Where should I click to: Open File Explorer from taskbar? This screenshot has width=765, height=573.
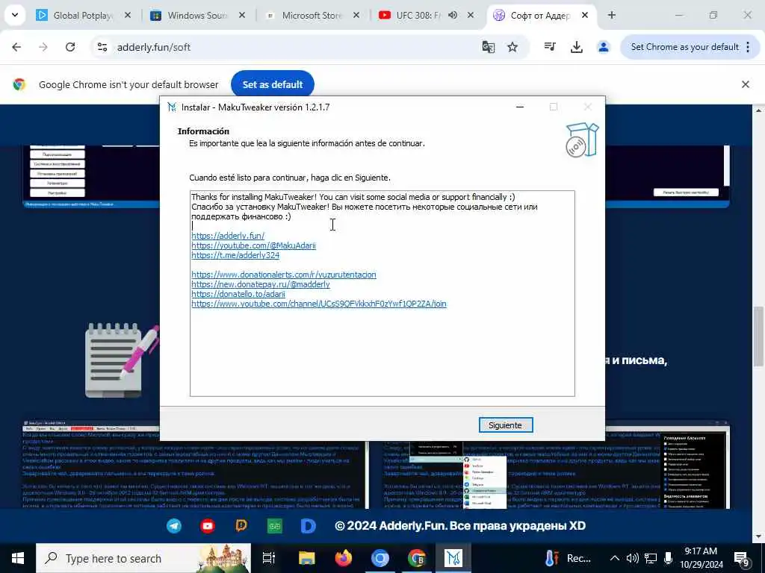point(307,558)
